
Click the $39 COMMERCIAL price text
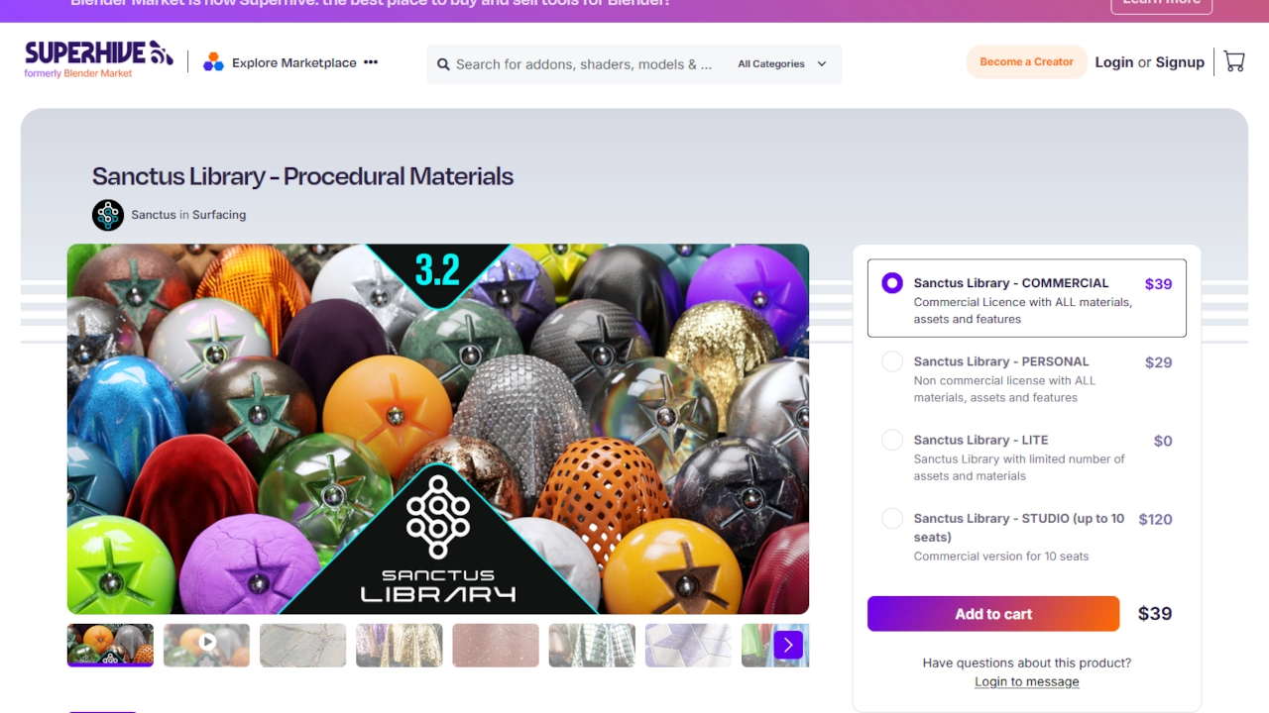coord(1158,284)
